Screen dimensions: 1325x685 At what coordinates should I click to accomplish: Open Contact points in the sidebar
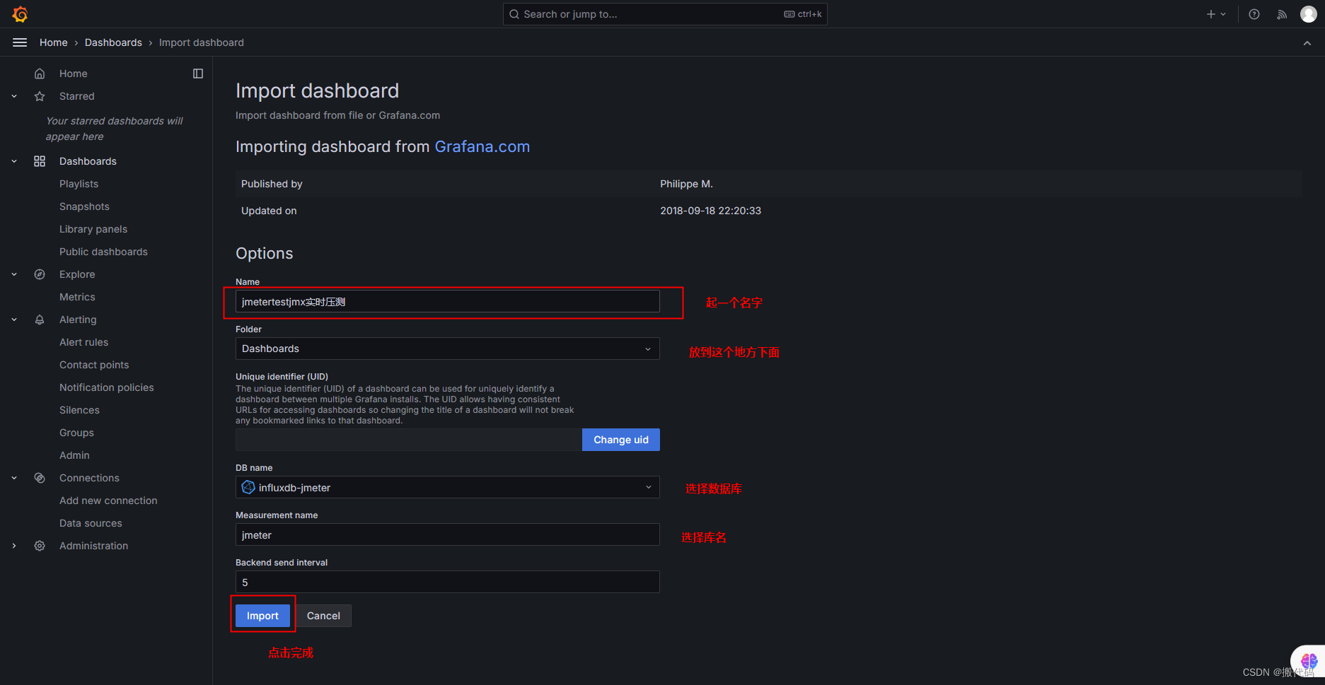(94, 365)
